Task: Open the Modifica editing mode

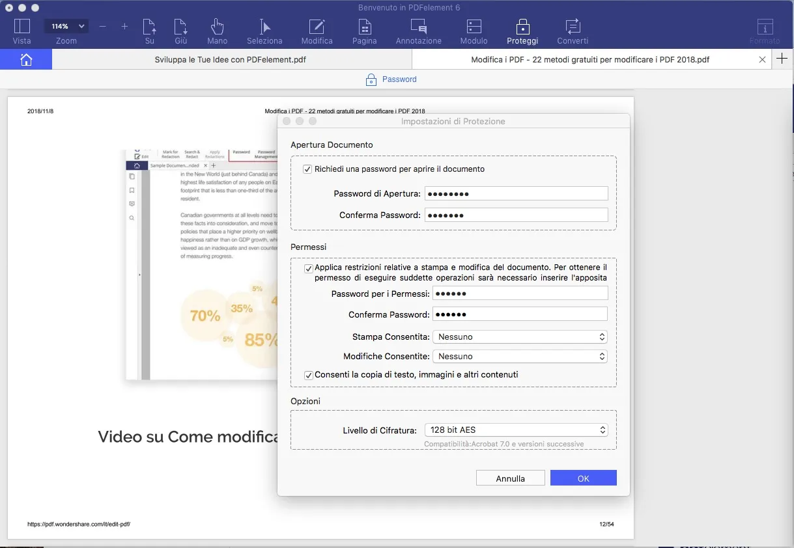Action: (317, 31)
